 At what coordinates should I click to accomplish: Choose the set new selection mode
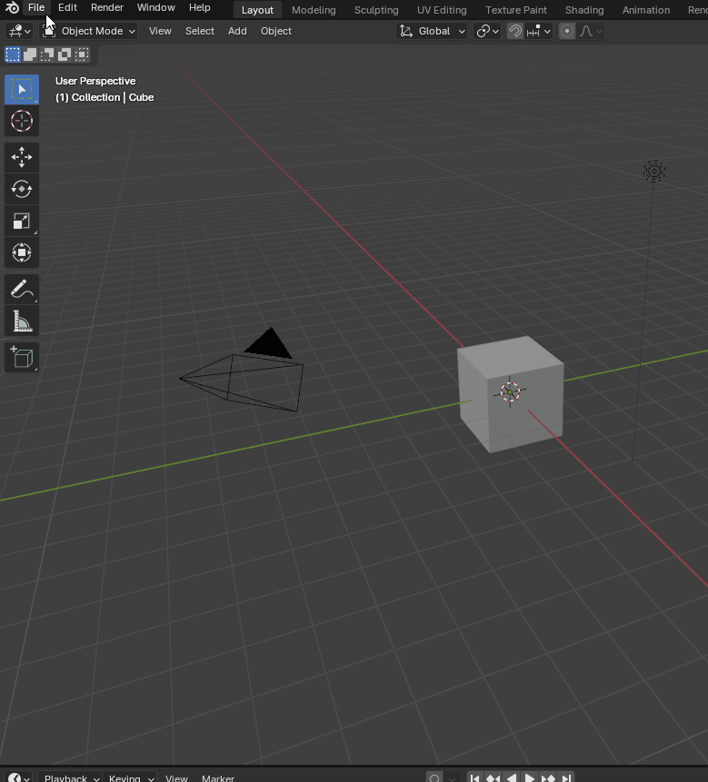tap(13, 54)
